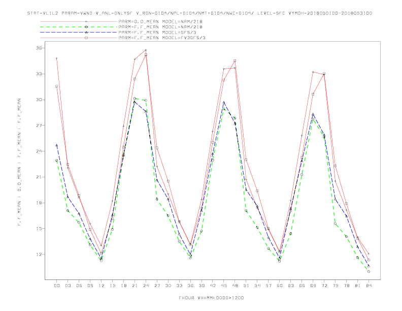Click x-axis forecast hour label 06
Screen dimensions: 402x311
[79, 286]
